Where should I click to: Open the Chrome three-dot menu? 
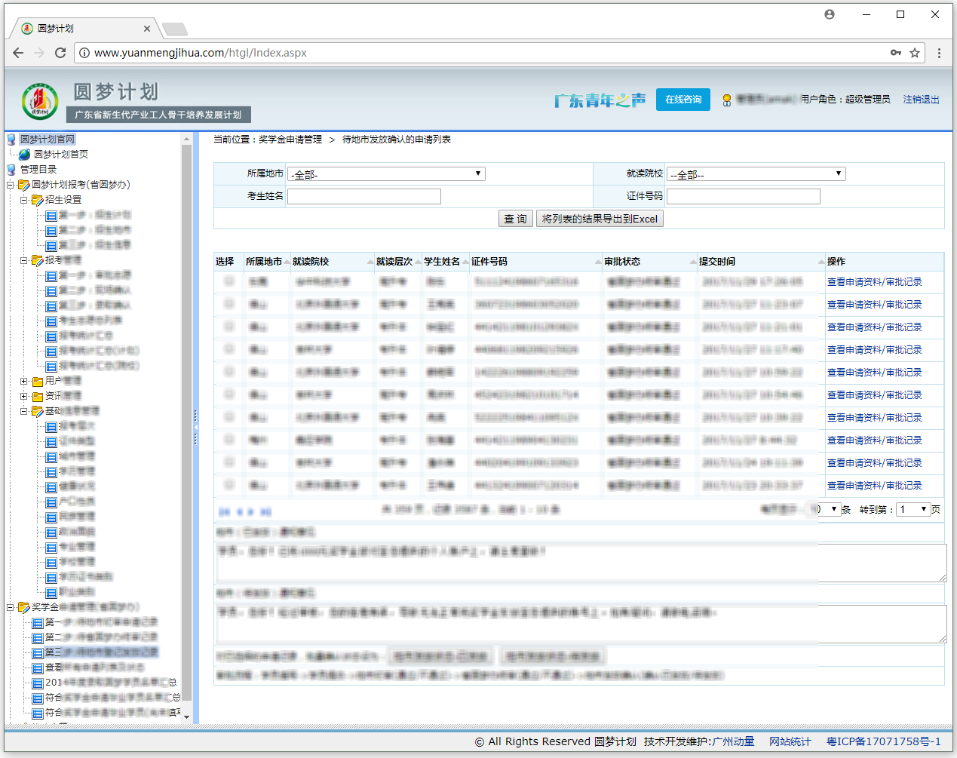click(939, 53)
